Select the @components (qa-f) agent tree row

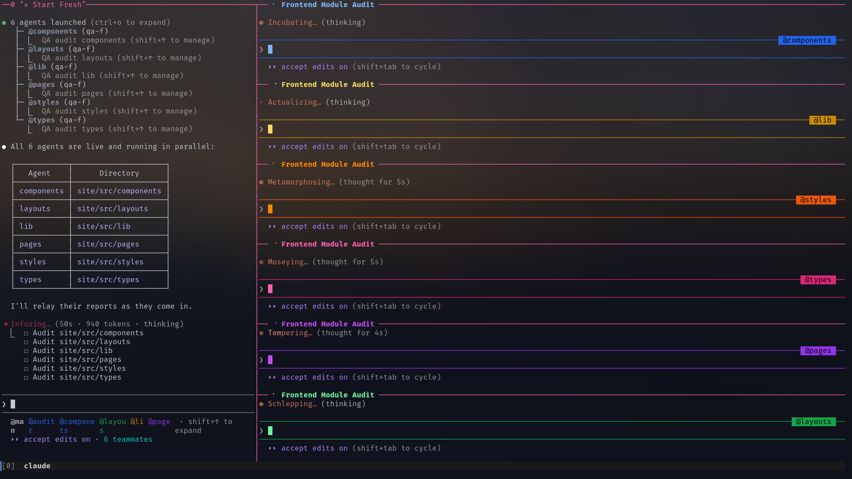68,31
